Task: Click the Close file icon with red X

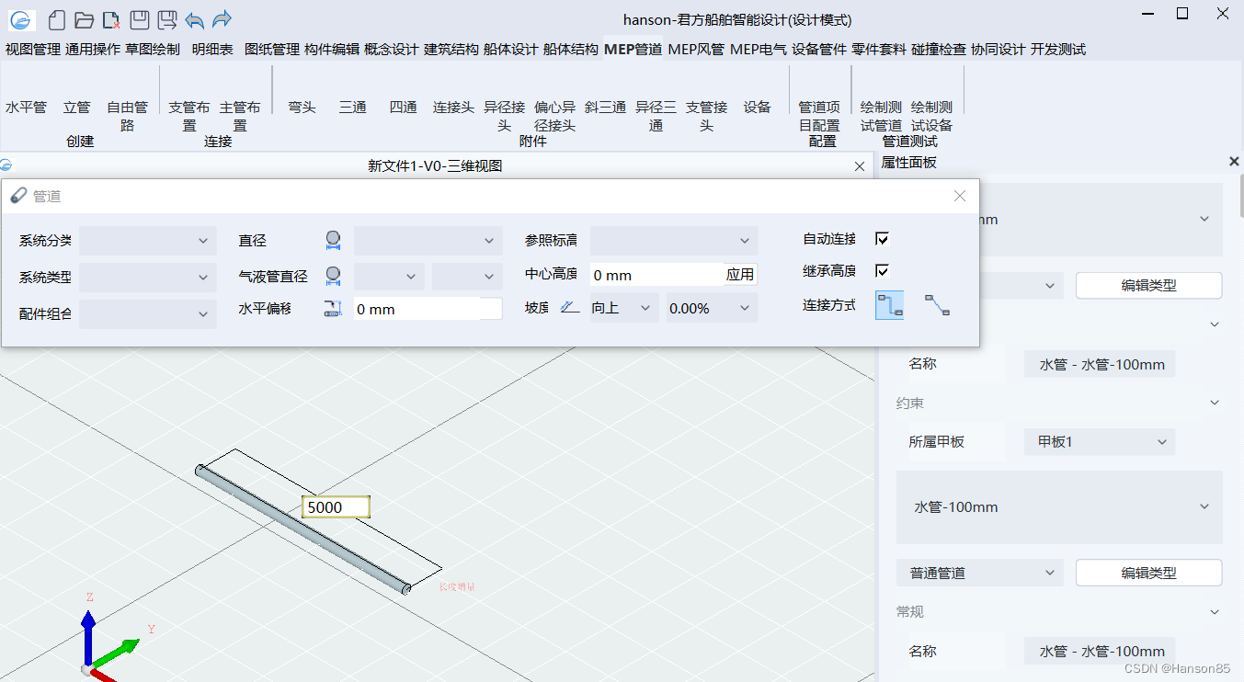Action: coord(110,19)
